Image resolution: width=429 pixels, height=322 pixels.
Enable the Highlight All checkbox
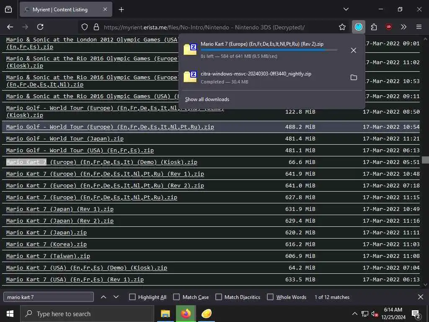(132, 297)
